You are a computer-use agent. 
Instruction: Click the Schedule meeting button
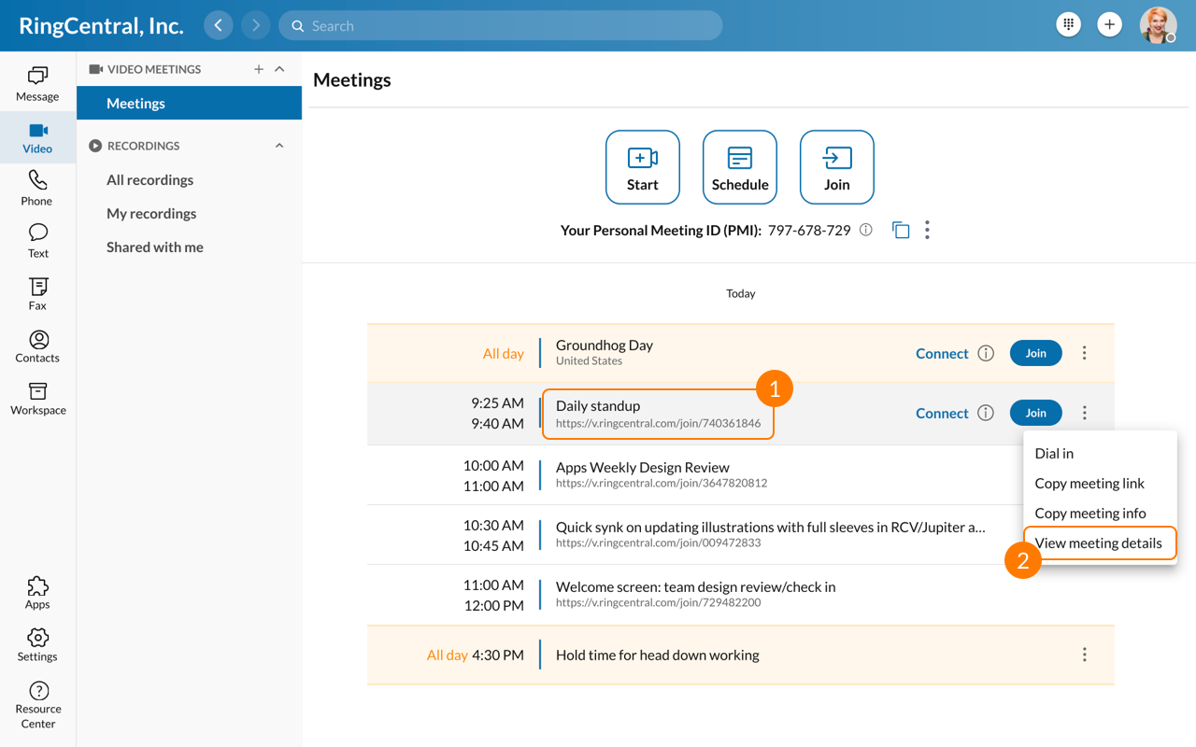point(740,167)
